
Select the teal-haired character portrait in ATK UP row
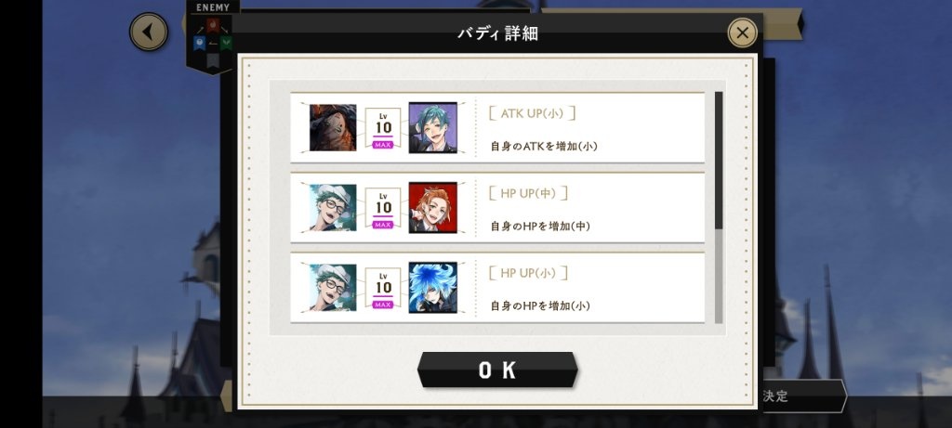click(x=433, y=127)
